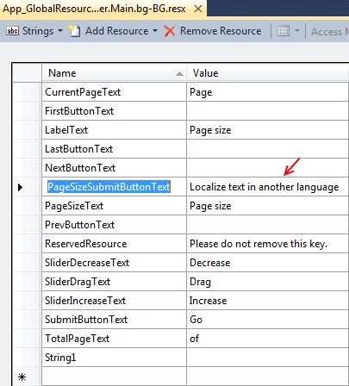Click the 'Increase' value cell
Image resolution: width=349 pixels, height=386 pixels.
(x=268, y=301)
